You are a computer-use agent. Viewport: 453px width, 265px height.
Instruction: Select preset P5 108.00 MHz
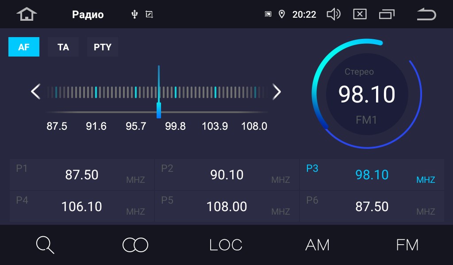coord(227,206)
